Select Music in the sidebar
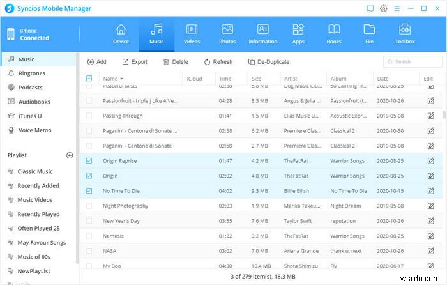The width and height of the screenshot is (447, 285). [39, 59]
